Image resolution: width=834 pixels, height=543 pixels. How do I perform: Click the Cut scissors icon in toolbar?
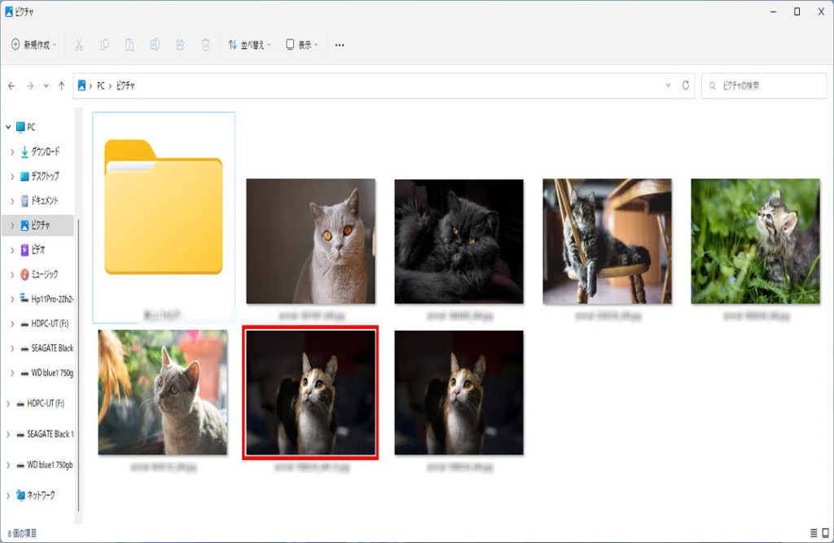79,45
